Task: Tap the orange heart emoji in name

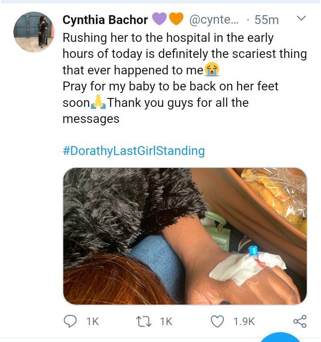Action: (x=176, y=19)
